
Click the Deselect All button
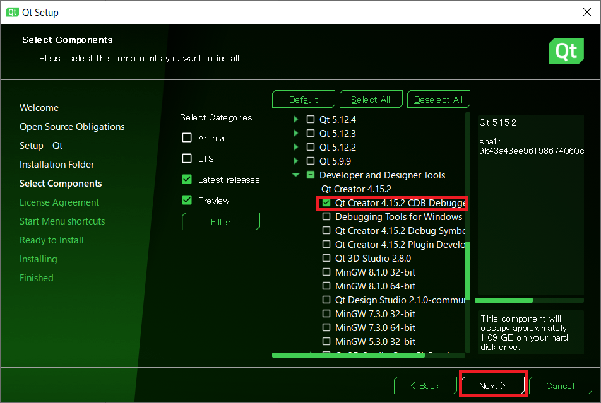coord(439,100)
